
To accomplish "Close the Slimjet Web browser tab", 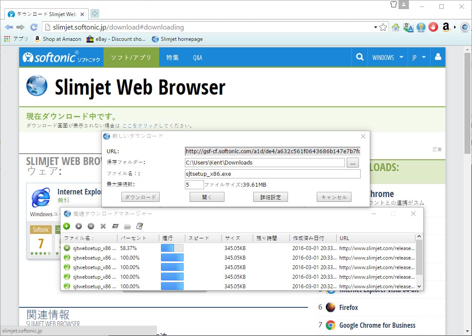I will coord(82,14).
